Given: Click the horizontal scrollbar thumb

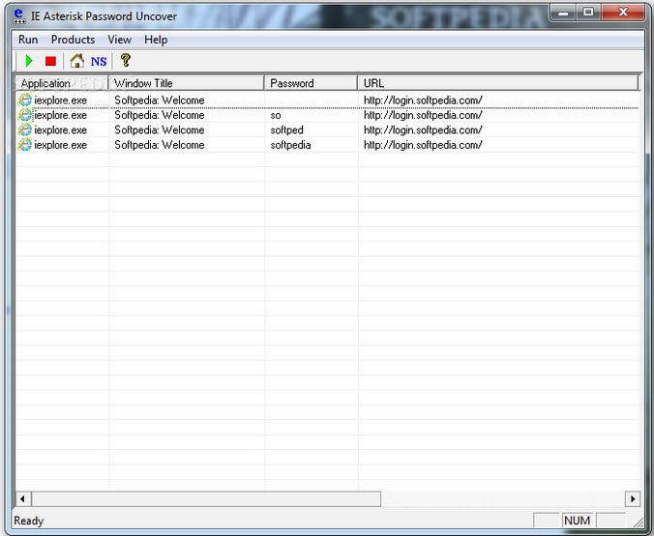Looking at the screenshot, I should [x=206, y=498].
